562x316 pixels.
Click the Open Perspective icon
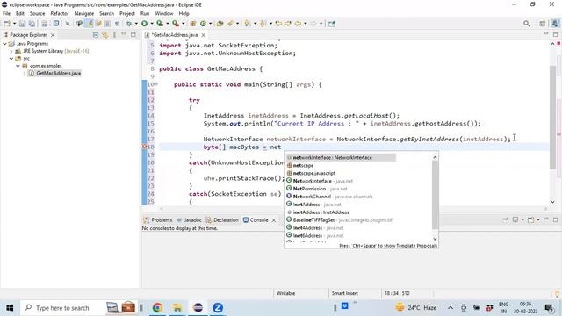coord(543,24)
